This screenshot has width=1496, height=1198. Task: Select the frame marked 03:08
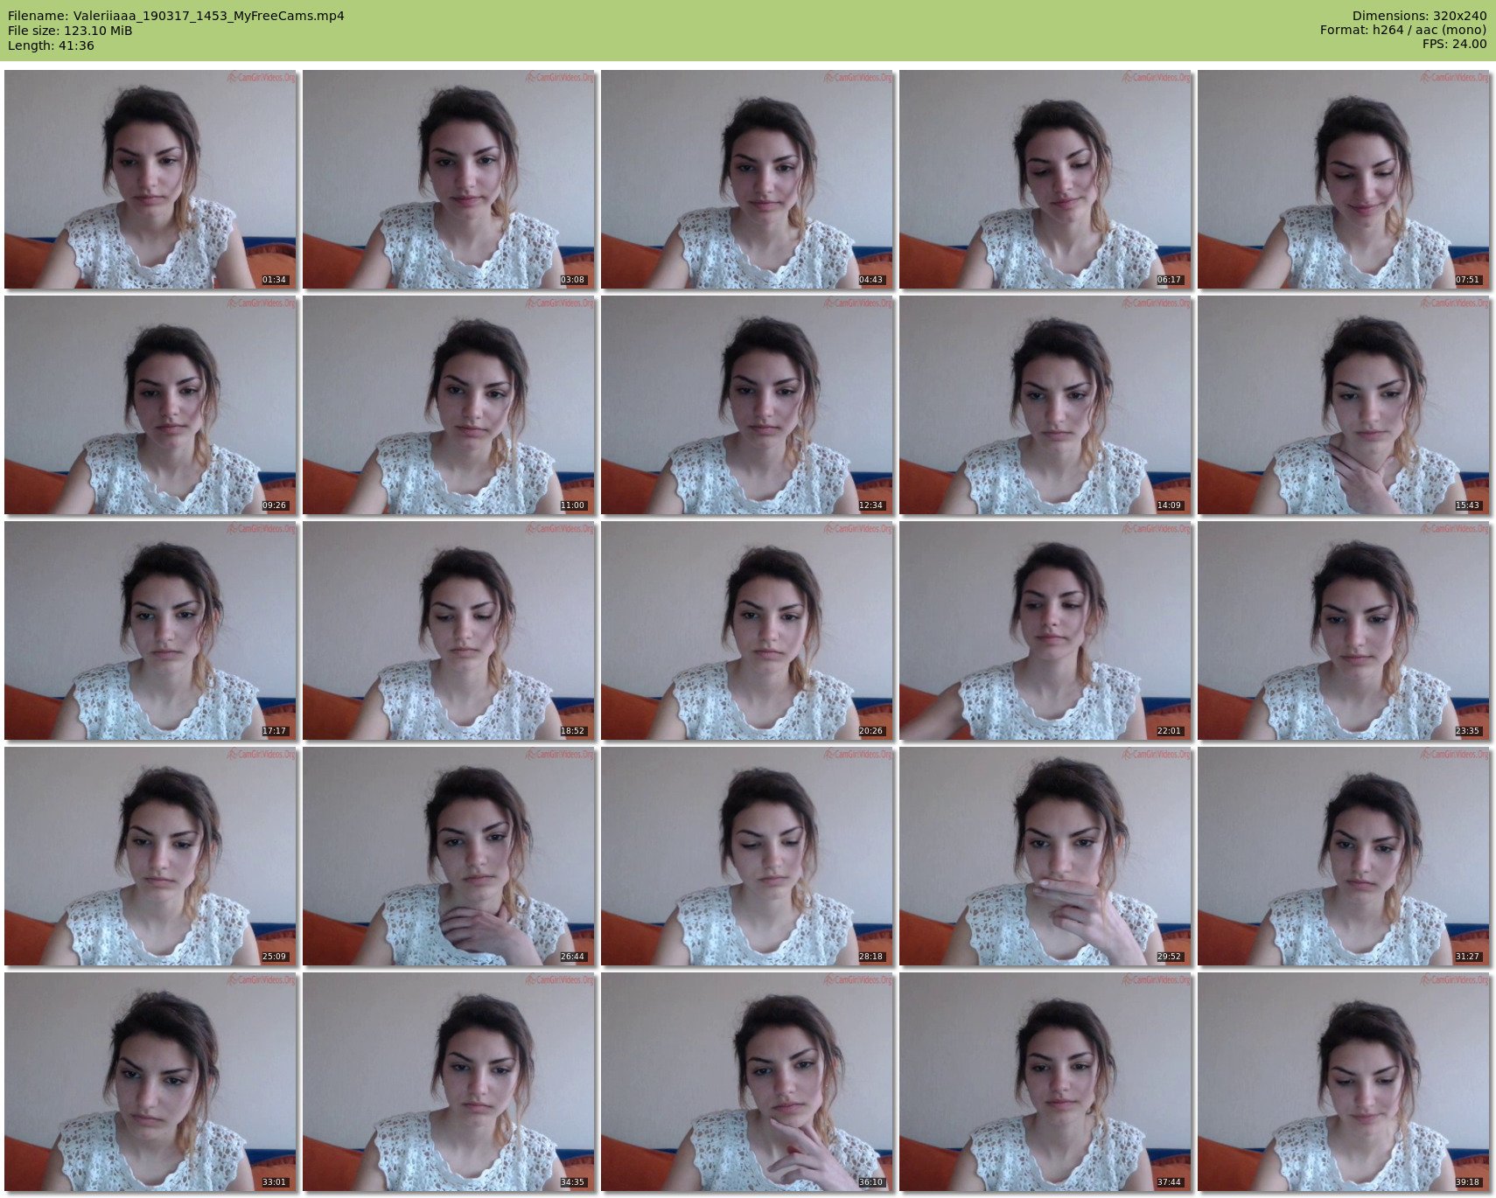[449, 179]
